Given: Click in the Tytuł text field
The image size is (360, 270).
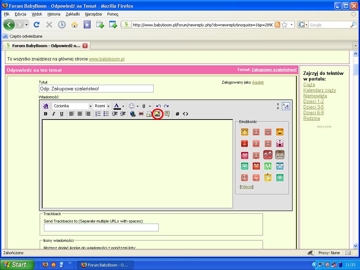Looking at the screenshot, I should (96, 89).
